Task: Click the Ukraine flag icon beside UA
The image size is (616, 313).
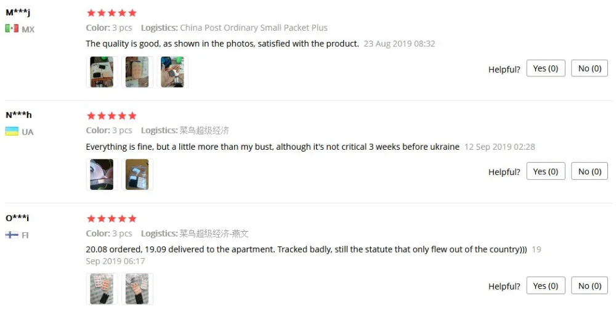Action: [x=12, y=131]
